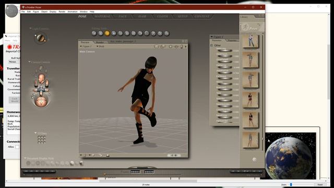
Task: Tick the Allies checkbox in Traveller window
Action: [17, 147]
